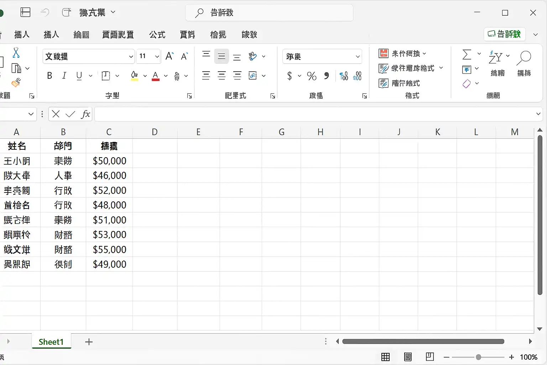Toggle italic formatting
Screen dimensions: 547x365
tap(64, 76)
